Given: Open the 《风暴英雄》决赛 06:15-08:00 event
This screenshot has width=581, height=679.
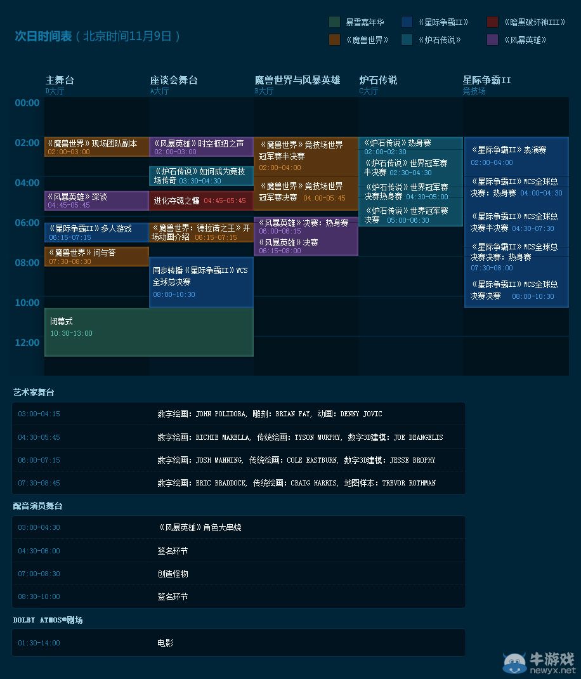Looking at the screenshot, I should 306,246.
